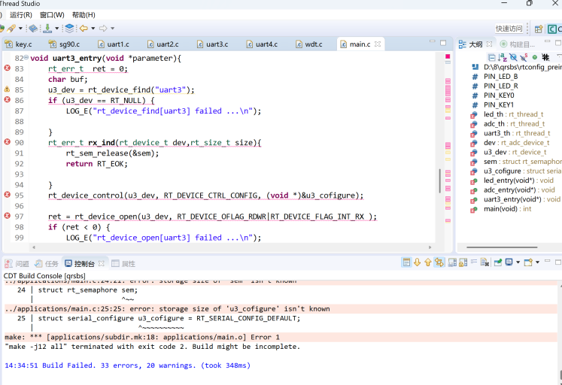Open the download icon's dropdown arrow
562x385 pixels.
click(56, 29)
